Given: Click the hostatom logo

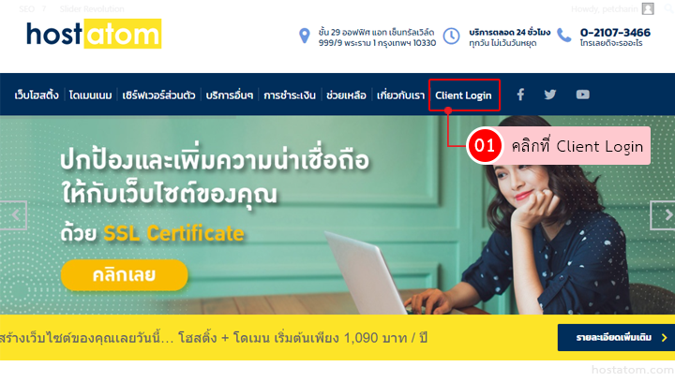Looking at the screenshot, I should [94, 34].
